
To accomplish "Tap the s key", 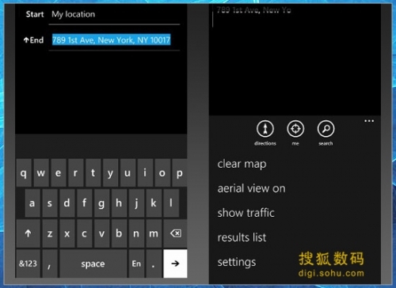I will (50, 203).
